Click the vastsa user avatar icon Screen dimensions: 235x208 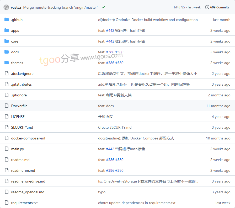[6, 7]
